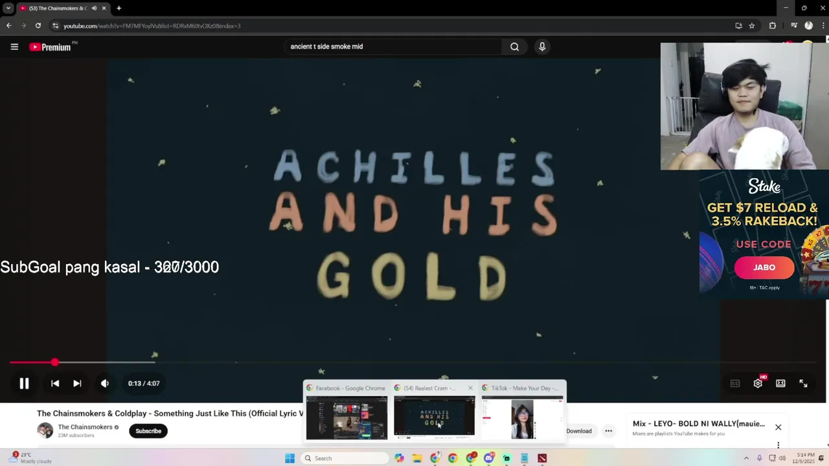829x466 pixels.
Task: Go forward in browser history
Action: coord(23,26)
